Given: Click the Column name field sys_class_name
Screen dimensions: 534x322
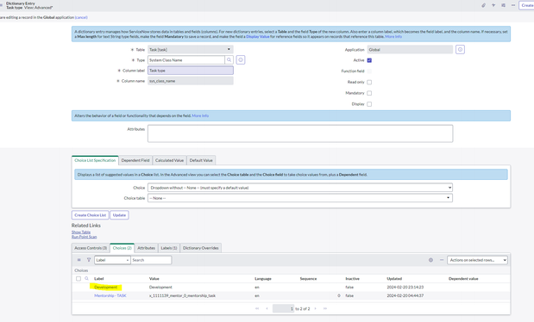Looking at the screenshot, I should (x=191, y=81).
